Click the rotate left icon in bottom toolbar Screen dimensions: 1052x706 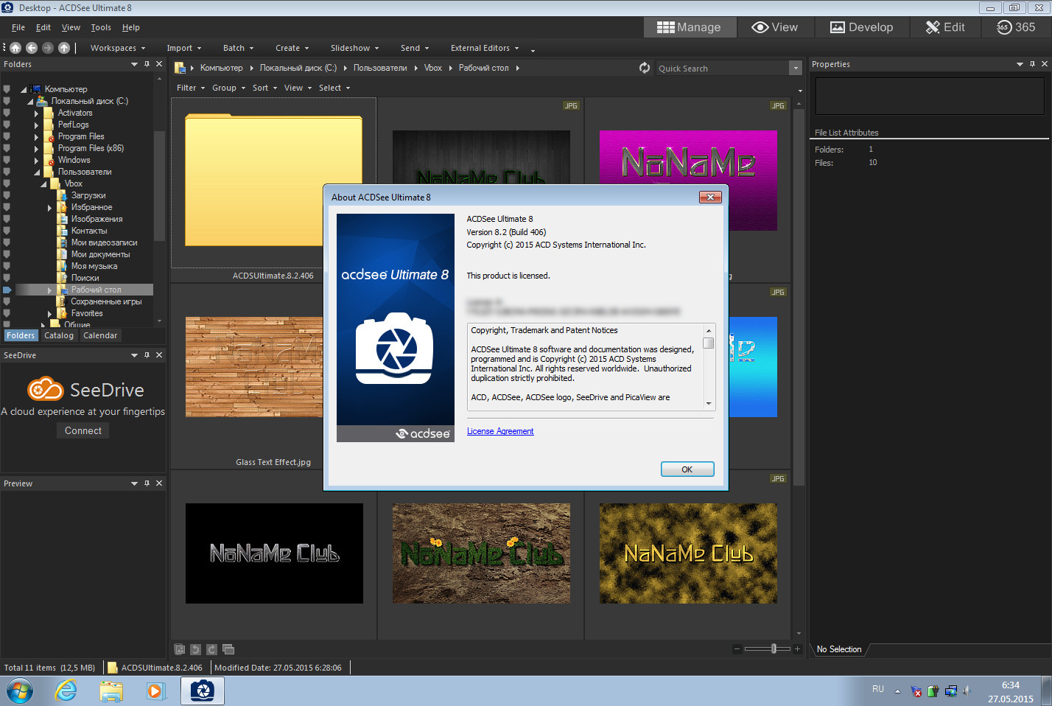point(195,649)
